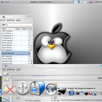Select 'Crowded Hou...' playlist row
This screenshot has height=102, width=102.
pos(16,38)
